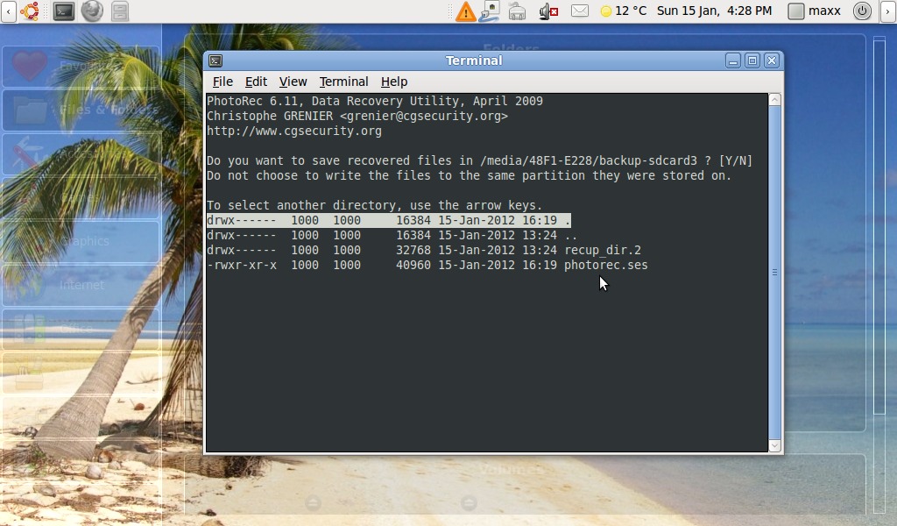Click the Terminal window menu icon in titlebar
Image resolution: width=897 pixels, height=526 pixels.
pos(215,60)
